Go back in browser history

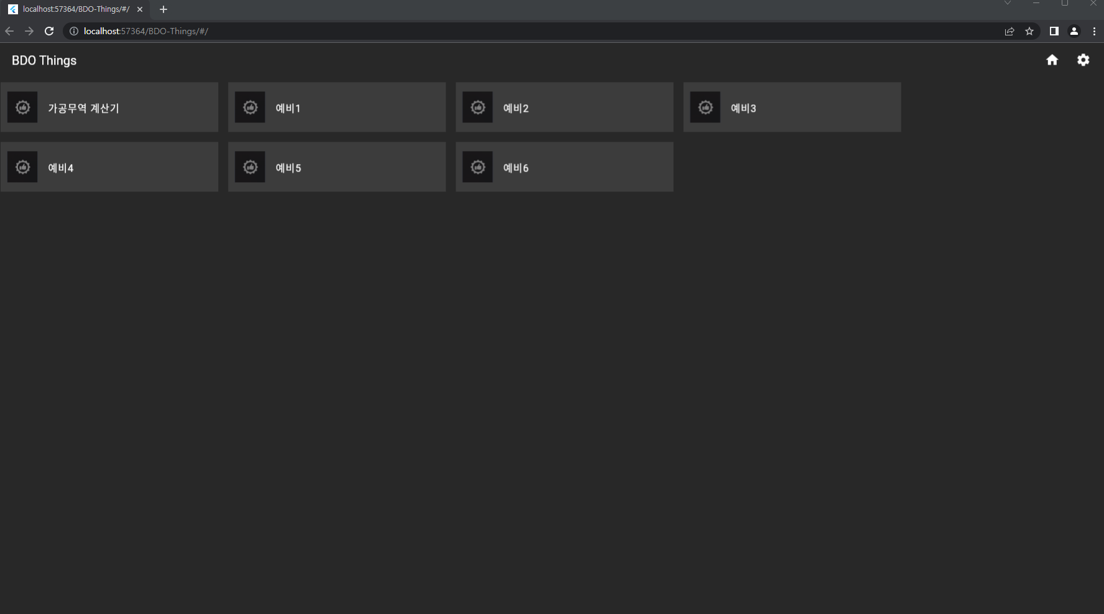point(9,31)
